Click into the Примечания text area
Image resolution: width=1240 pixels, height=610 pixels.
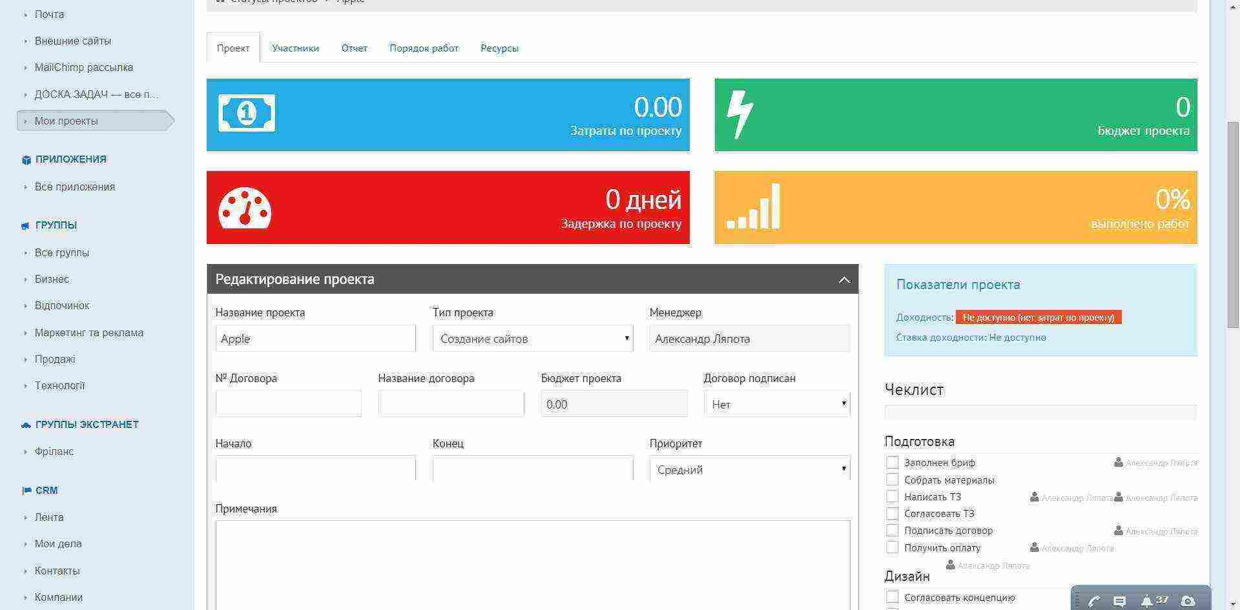tap(533, 565)
